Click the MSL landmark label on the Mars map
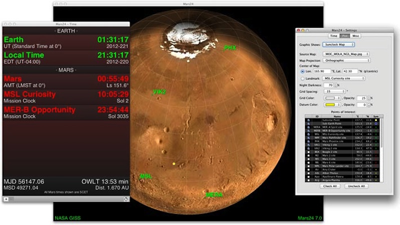The width and height of the screenshot is (400, 225). 146,176
